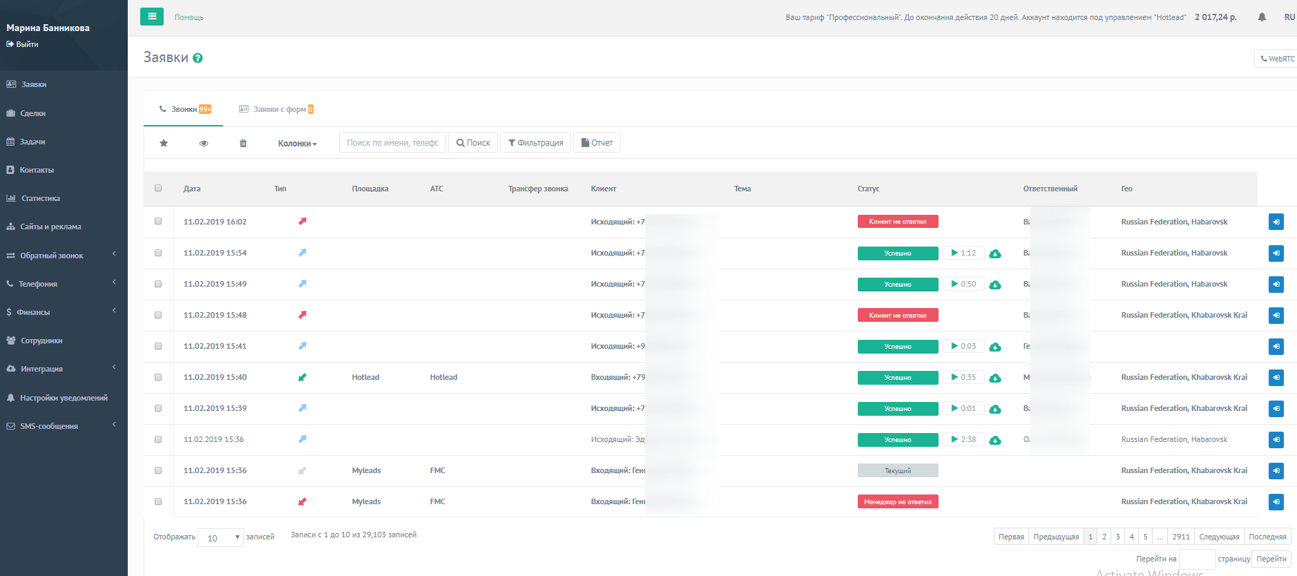This screenshot has height=576, width=1297.
Task: Open Статистика in the sidebar
Action: tap(40, 198)
